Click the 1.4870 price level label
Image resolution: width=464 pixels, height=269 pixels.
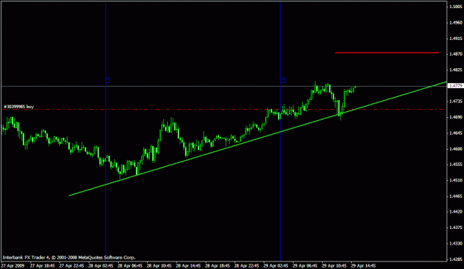pyautogui.click(x=455, y=54)
